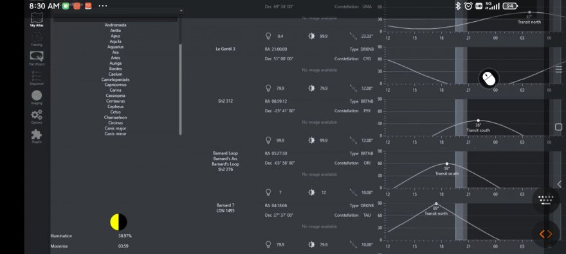Open the Framing tab icon
The width and height of the screenshot is (566, 254).
(x=37, y=40)
